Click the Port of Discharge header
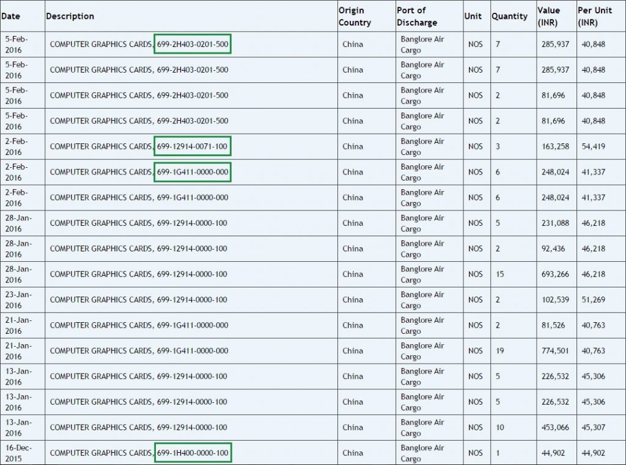Screen dimensions: 626x465 click(x=417, y=16)
